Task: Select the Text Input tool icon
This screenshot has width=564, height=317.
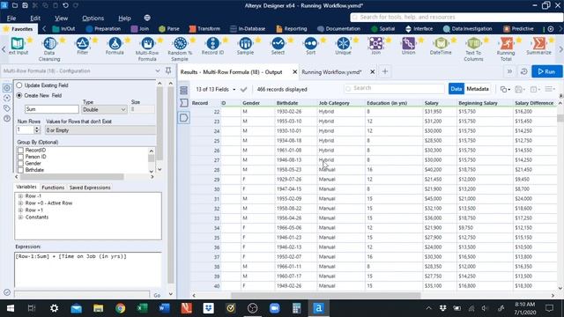Action: tap(18, 43)
